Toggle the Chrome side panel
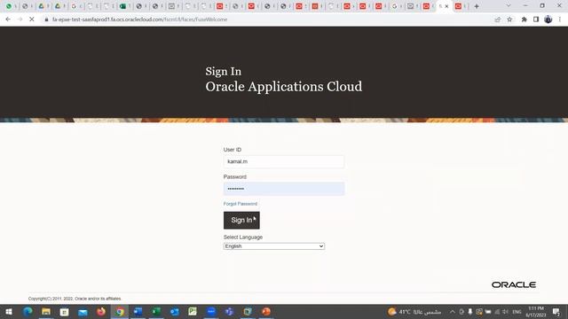This screenshot has width=568, height=319. [x=536, y=19]
